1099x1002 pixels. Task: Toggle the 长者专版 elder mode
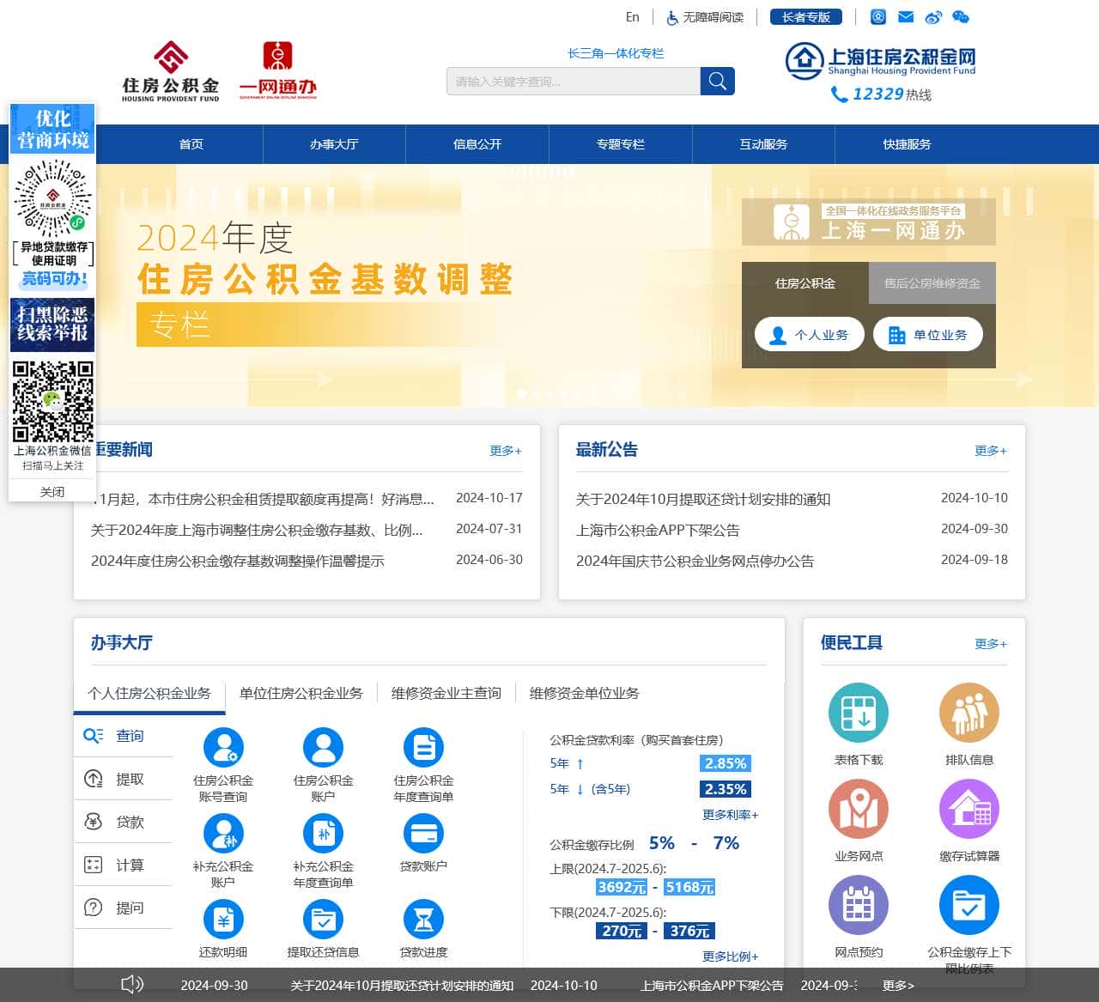point(805,17)
